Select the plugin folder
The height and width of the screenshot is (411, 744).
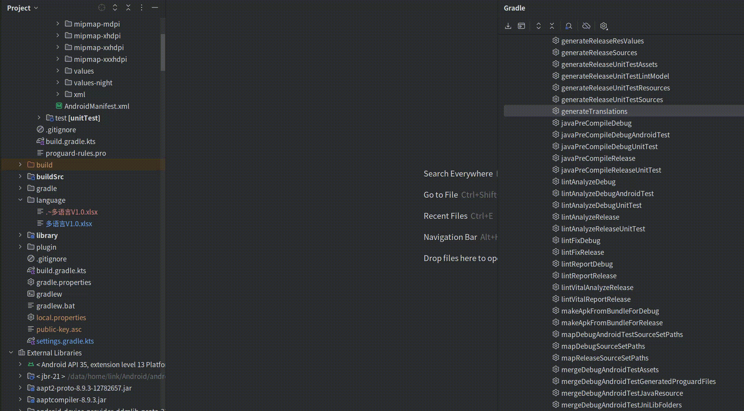click(46, 247)
